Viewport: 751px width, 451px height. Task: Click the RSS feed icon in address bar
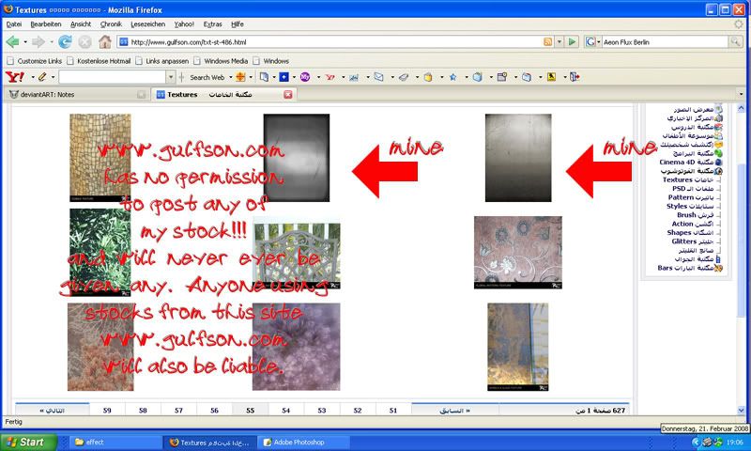click(546, 42)
